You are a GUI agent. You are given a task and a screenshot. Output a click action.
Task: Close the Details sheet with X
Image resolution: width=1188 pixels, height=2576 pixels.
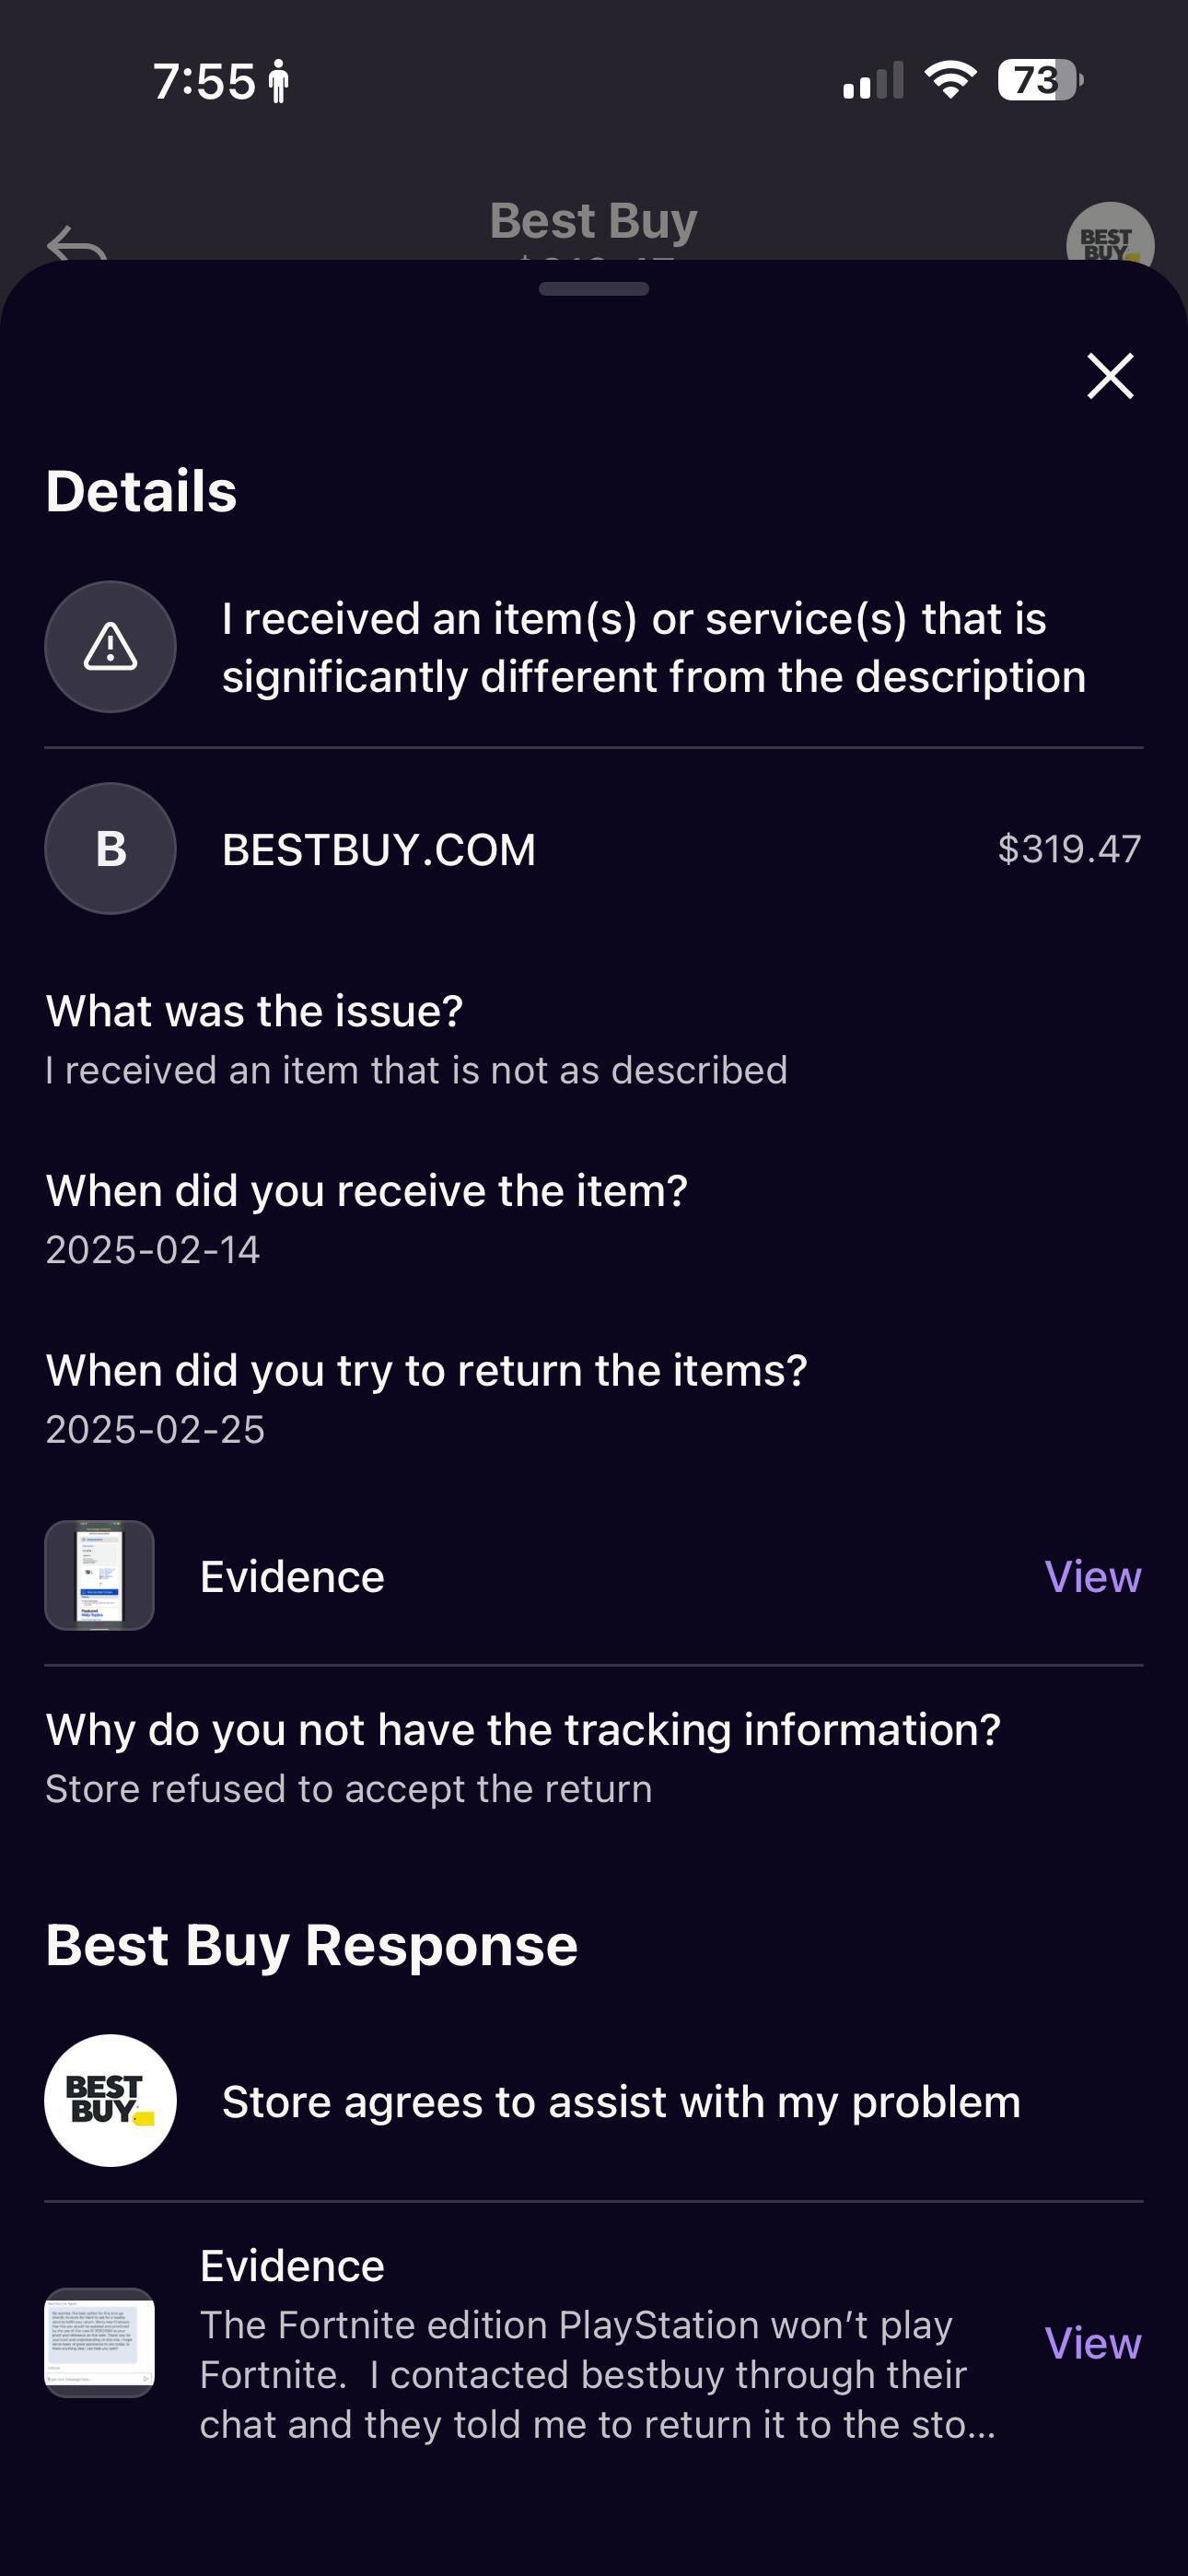1110,376
